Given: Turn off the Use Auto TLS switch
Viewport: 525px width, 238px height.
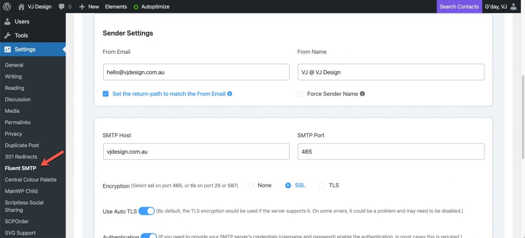Looking at the screenshot, I should coord(147,211).
